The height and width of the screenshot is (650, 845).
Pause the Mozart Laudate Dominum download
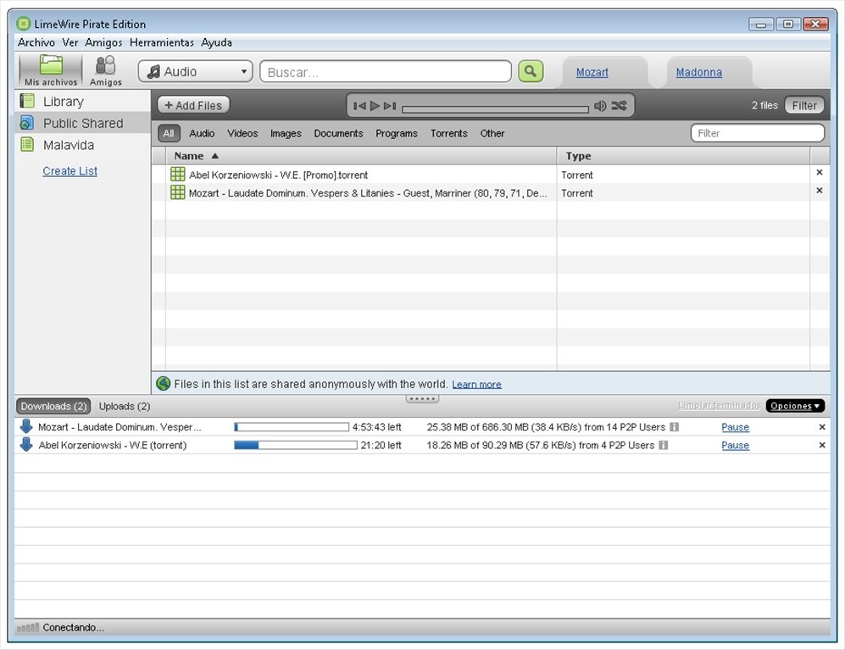pyautogui.click(x=735, y=427)
